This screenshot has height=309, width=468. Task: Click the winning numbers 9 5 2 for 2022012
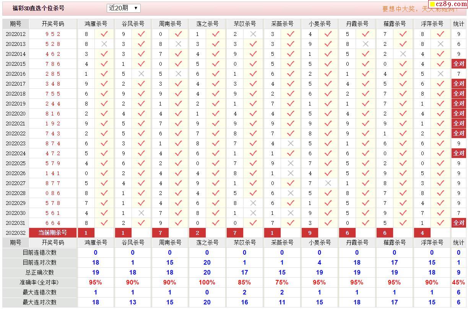(x=53, y=34)
